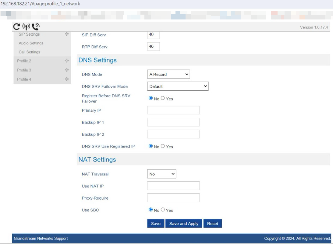Click the Primary IP input field
Screen dimensions: 333x244
[x=173, y=110]
